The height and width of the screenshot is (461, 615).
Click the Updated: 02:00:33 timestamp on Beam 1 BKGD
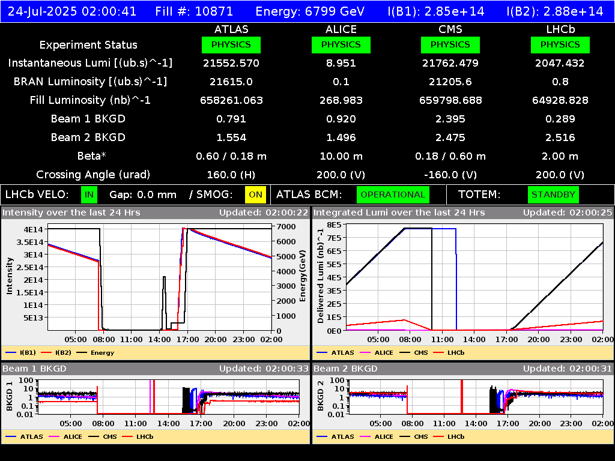[x=264, y=369]
